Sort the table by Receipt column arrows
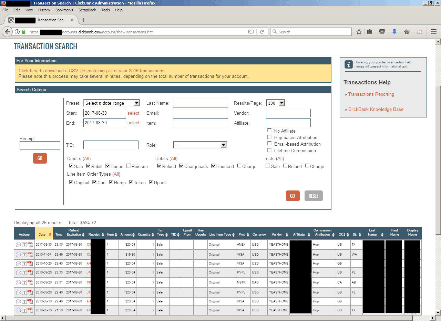Image resolution: width=441 pixels, height=321 pixels. pos(103,235)
